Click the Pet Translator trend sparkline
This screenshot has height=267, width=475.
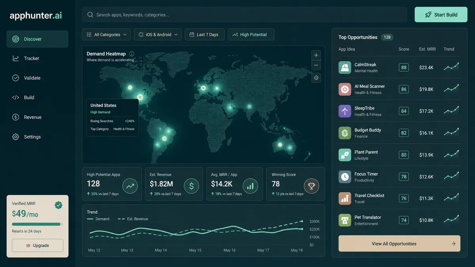click(451, 220)
